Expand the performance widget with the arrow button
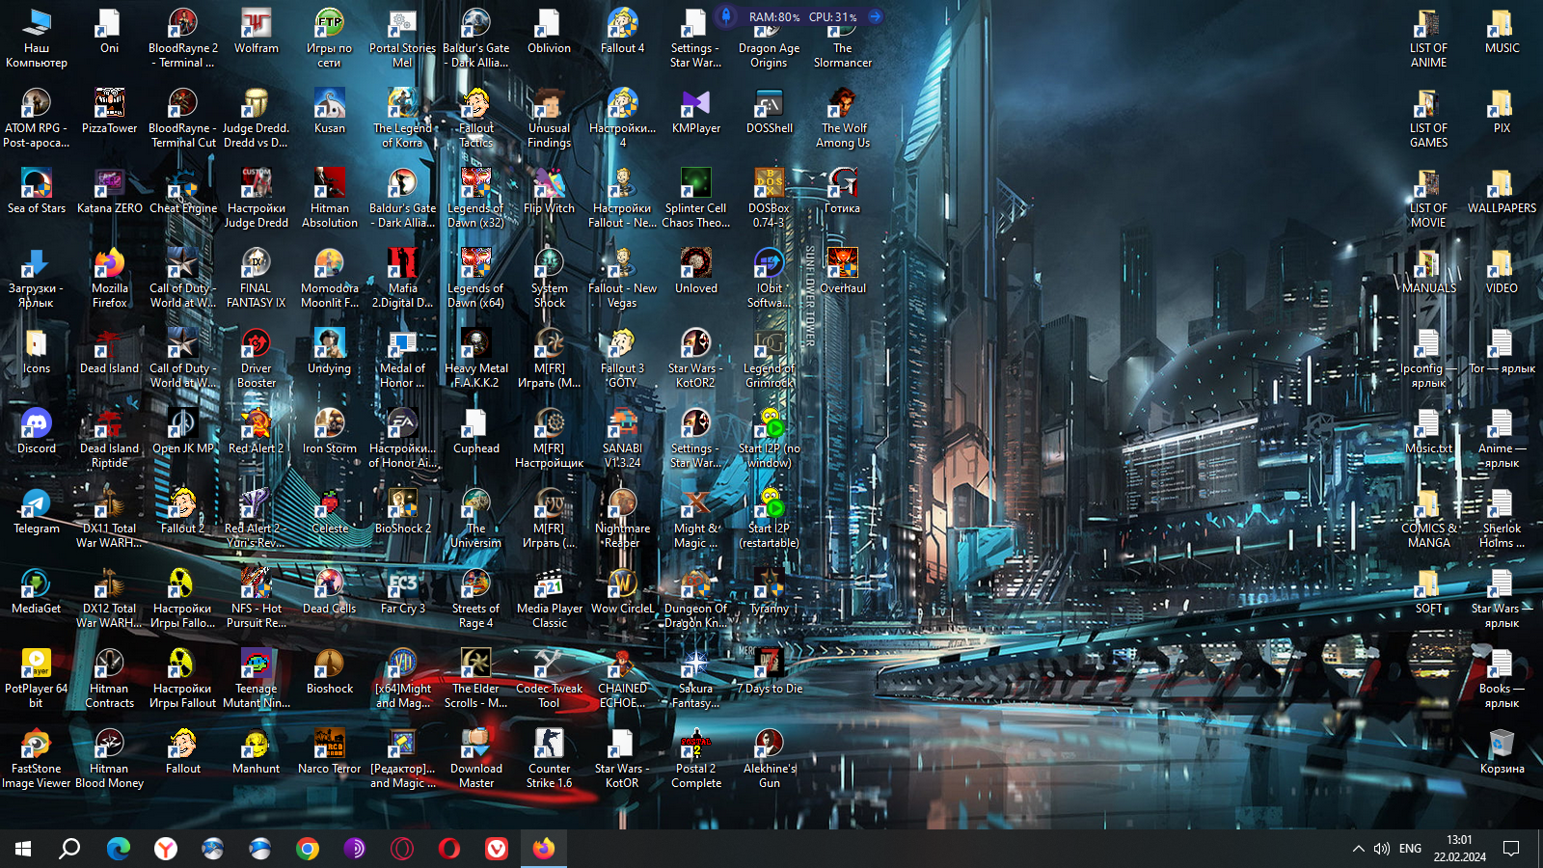The height and width of the screenshot is (868, 1543). tap(875, 16)
